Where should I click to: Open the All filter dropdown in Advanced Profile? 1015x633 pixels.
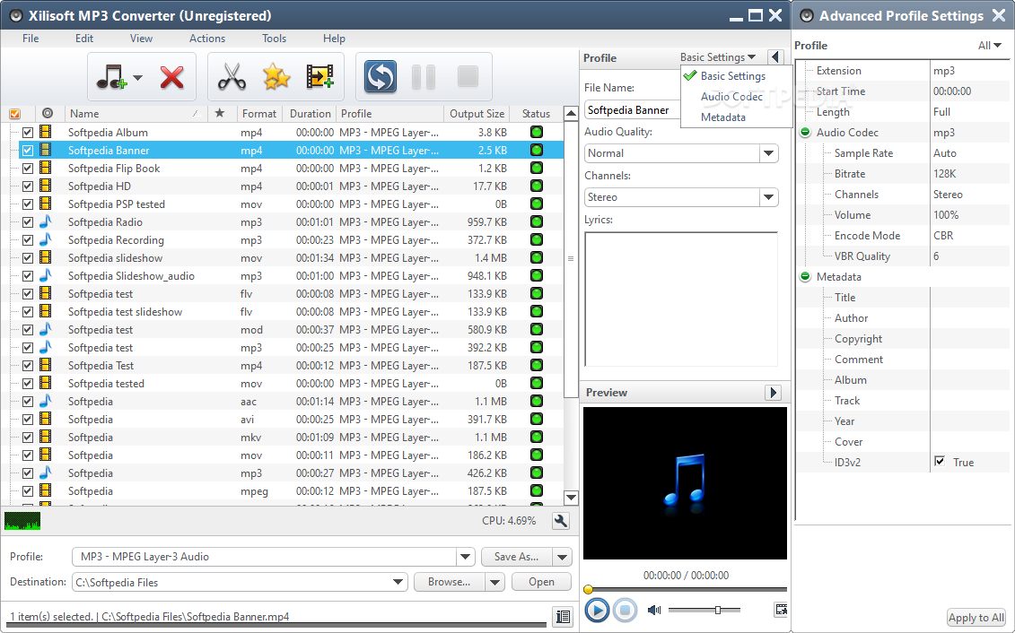point(990,45)
